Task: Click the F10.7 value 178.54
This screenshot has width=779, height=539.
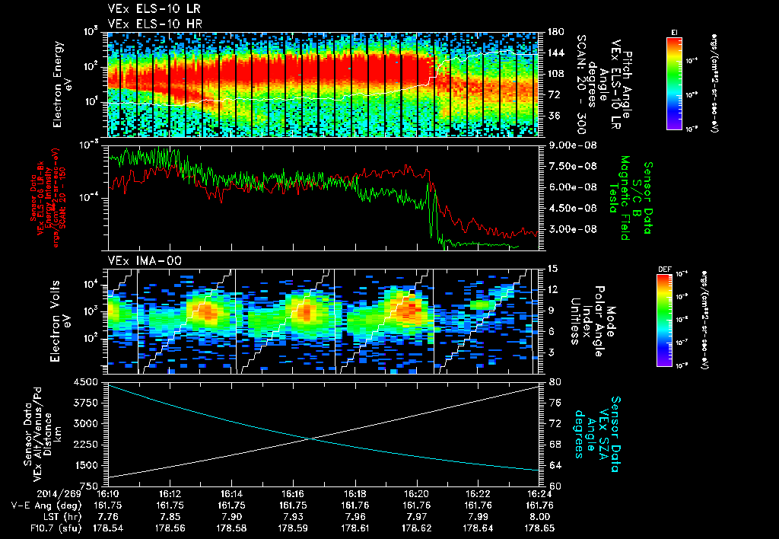Action: [x=108, y=528]
